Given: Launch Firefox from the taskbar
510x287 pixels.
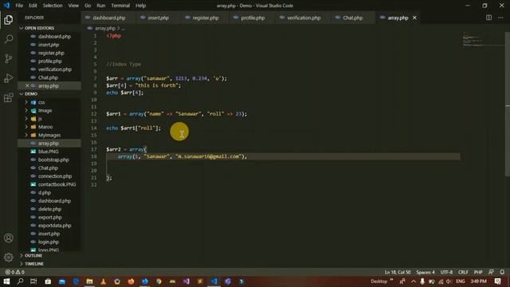Looking at the screenshot, I should (x=131, y=281).
